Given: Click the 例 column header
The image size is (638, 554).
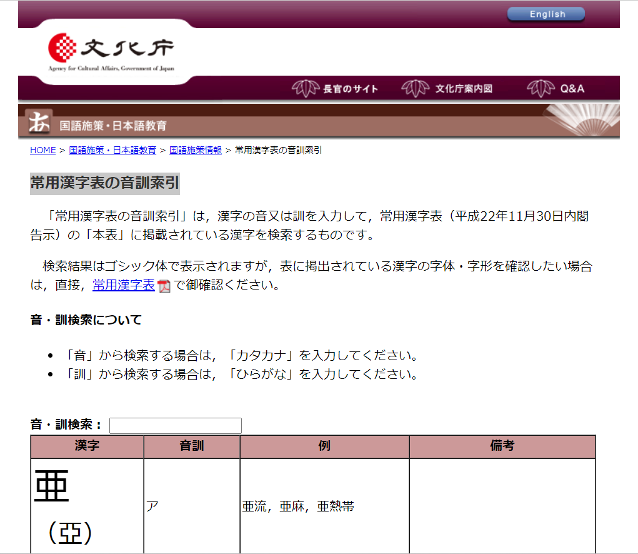Looking at the screenshot, I should [324, 446].
